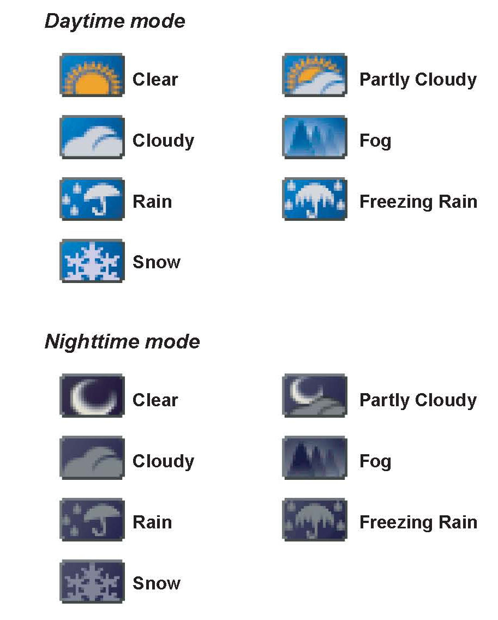Click the daytime Snow snowflake icon

pos(92,261)
